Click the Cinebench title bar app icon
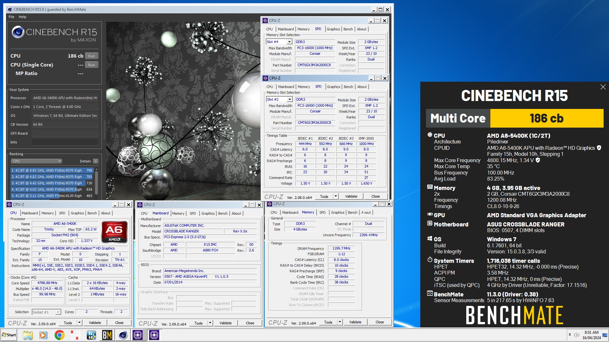Viewport: 609px width, 342px height. coord(10,9)
